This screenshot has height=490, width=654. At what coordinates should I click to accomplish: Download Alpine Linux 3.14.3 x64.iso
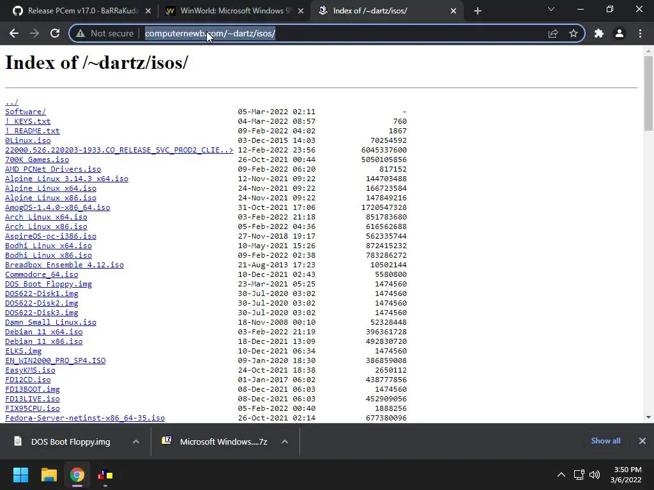66,179
